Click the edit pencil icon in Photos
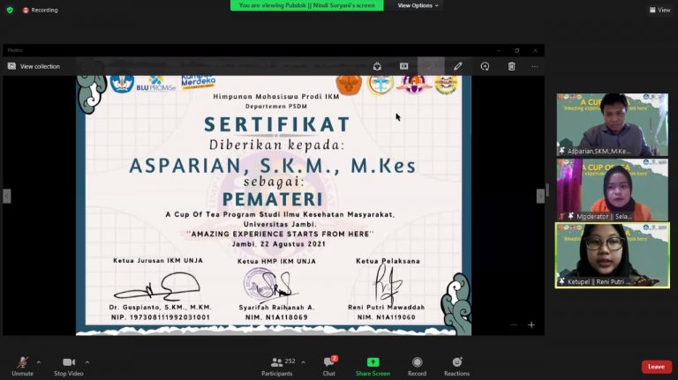The height and width of the screenshot is (380, 678). pyautogui.click(x=458, y=66)
